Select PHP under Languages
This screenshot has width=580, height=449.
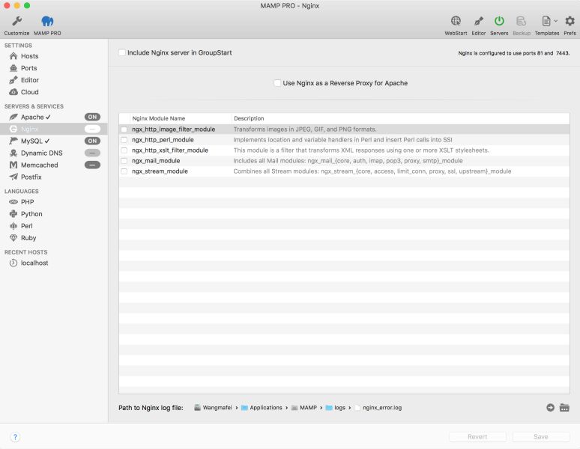point(28,202)
